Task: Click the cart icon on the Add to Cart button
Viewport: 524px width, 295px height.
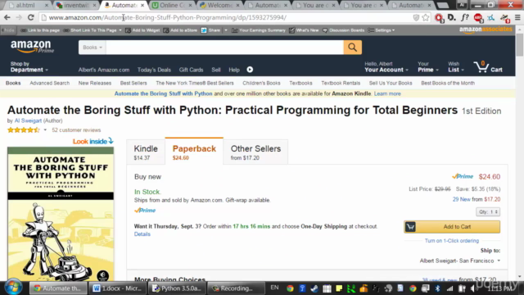Action: click(410, 227)
